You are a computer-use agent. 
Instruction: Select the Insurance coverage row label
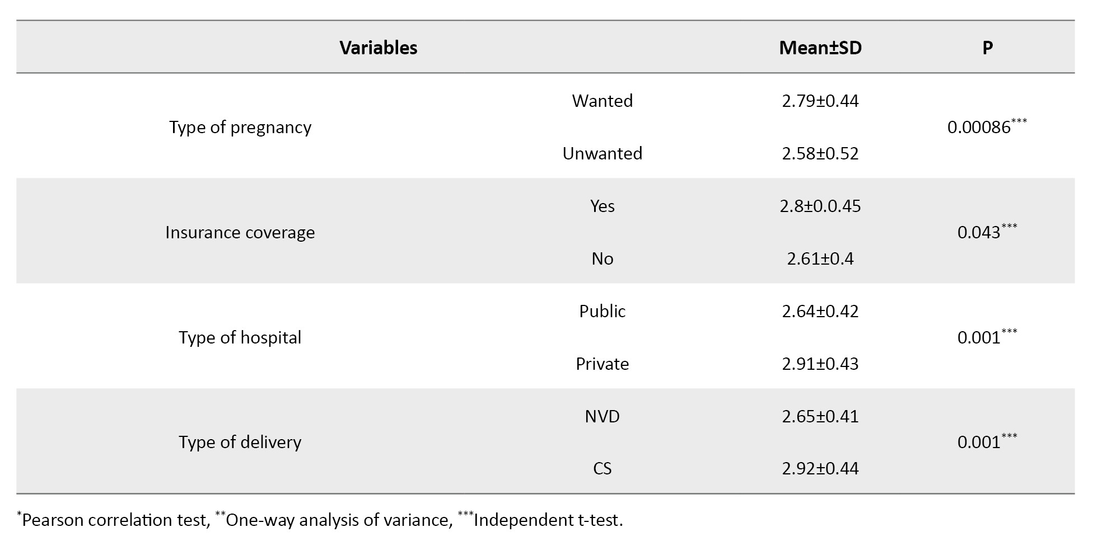(240, 233)
